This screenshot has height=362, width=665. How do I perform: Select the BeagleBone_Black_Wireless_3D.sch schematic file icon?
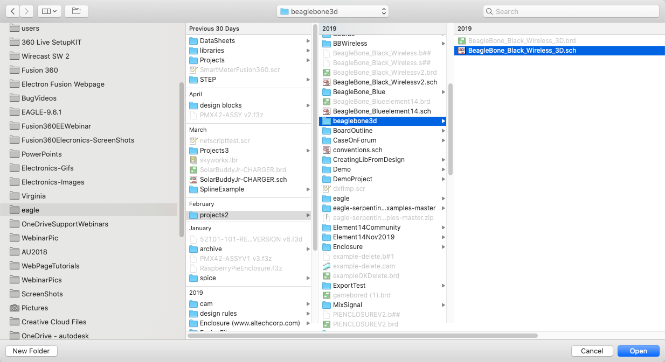click(461, 51)
